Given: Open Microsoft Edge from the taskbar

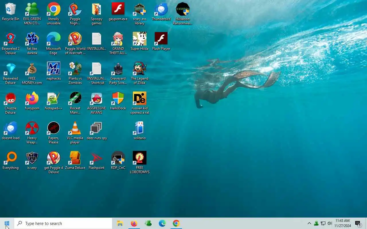Looking at the screenshot, I should (162, 223).
